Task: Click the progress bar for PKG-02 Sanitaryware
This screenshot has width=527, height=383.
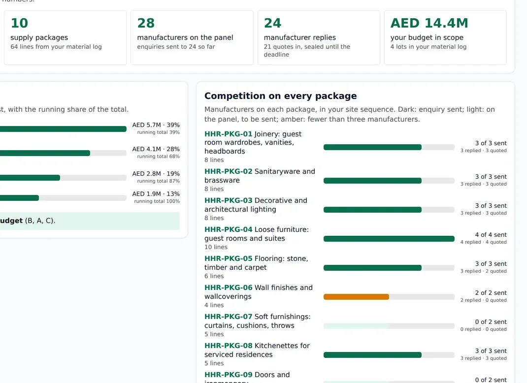Action: tap(389, 181)
